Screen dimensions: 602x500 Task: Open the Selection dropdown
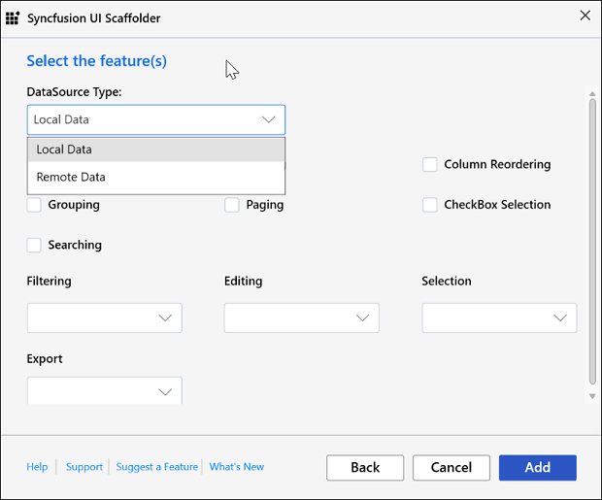(x=499, y=318)
